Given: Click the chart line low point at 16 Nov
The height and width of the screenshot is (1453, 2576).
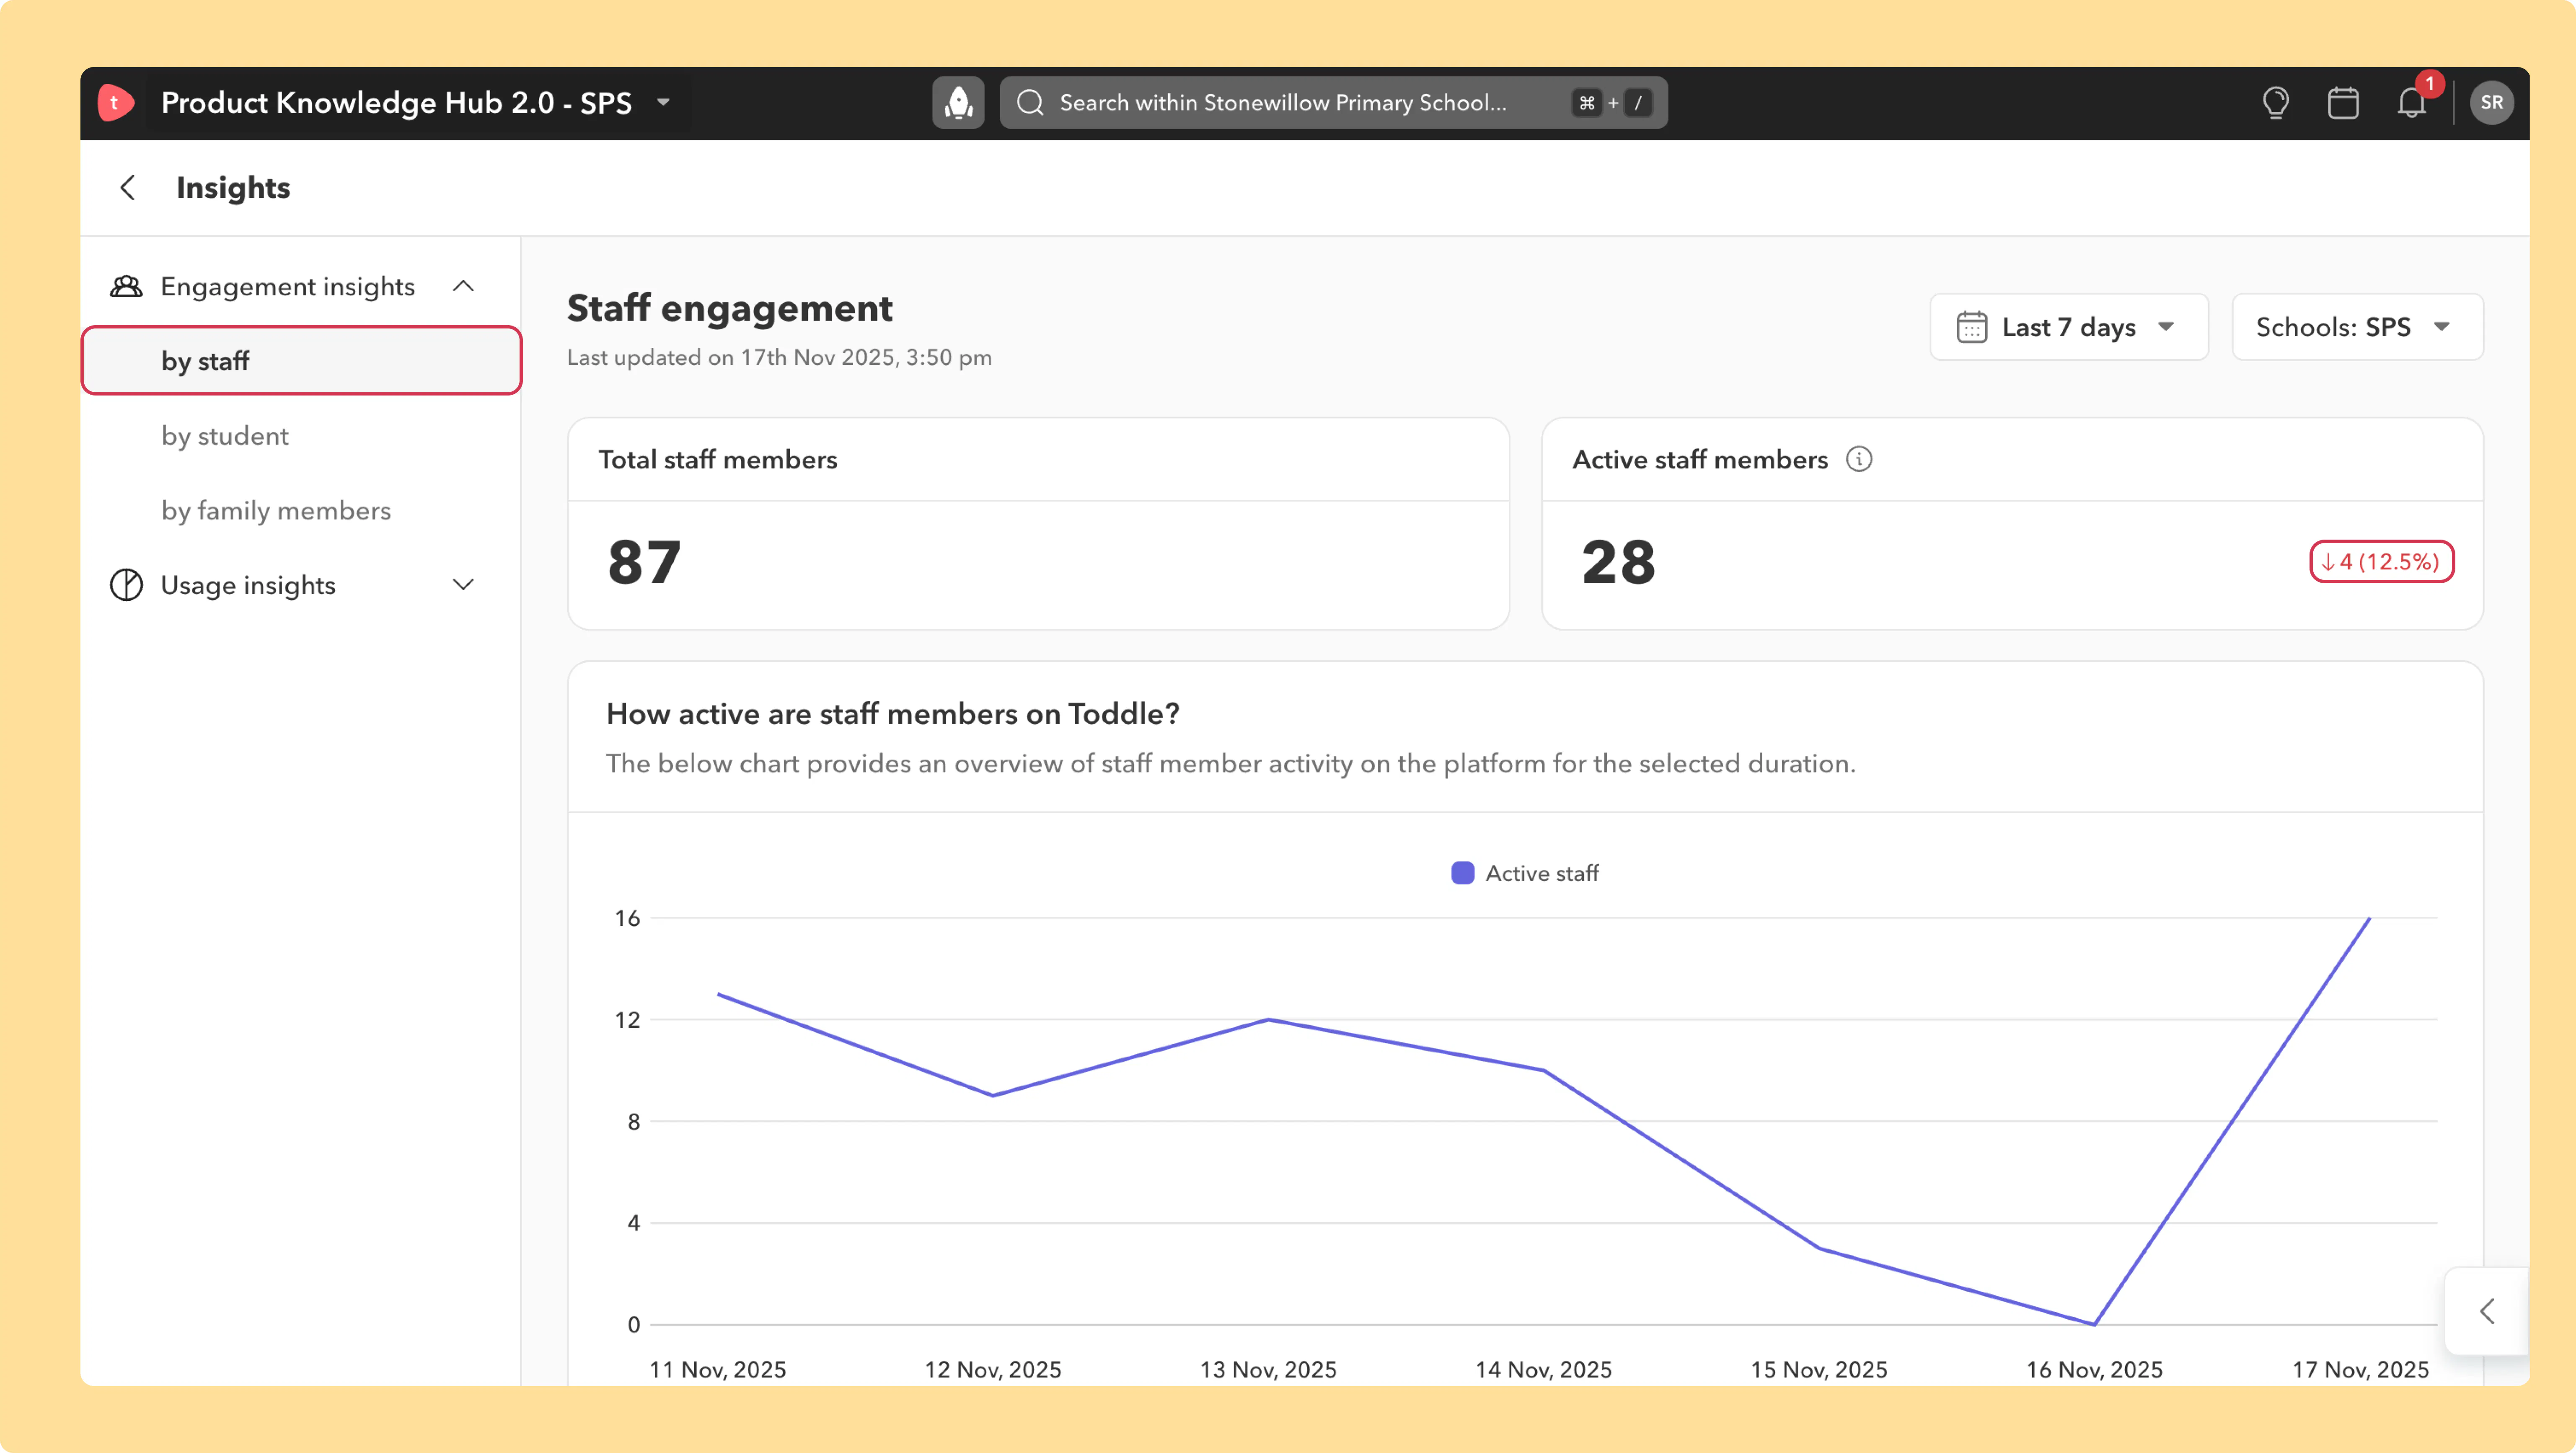Looking at the screenshot, I should click(x=2094, y=1324).
